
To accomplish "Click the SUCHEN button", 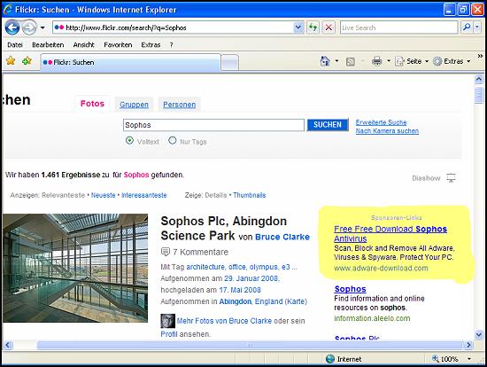I will [x=328, y=125].
